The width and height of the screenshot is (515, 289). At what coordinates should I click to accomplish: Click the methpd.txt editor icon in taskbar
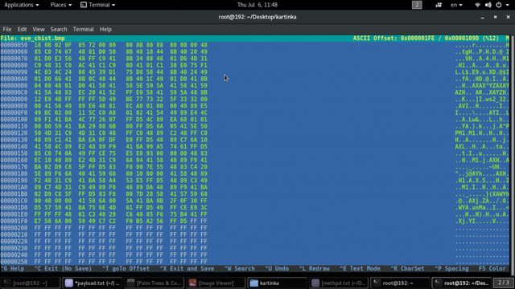point(315,283)
